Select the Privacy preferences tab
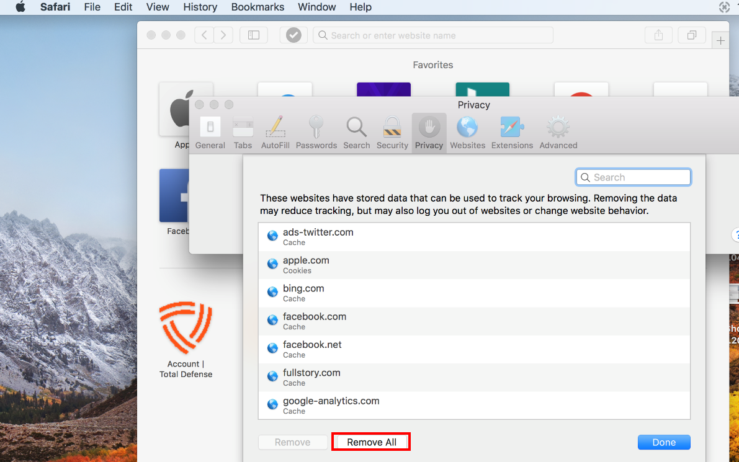The height and width of the screenshot is (462, 739). pyautogui.click(x=429, y=133)
